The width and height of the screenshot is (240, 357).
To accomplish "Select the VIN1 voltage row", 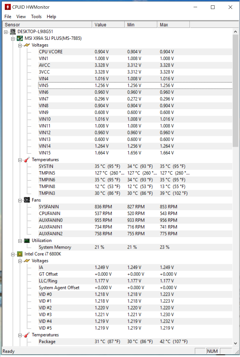I will click(x=135, y=58).
